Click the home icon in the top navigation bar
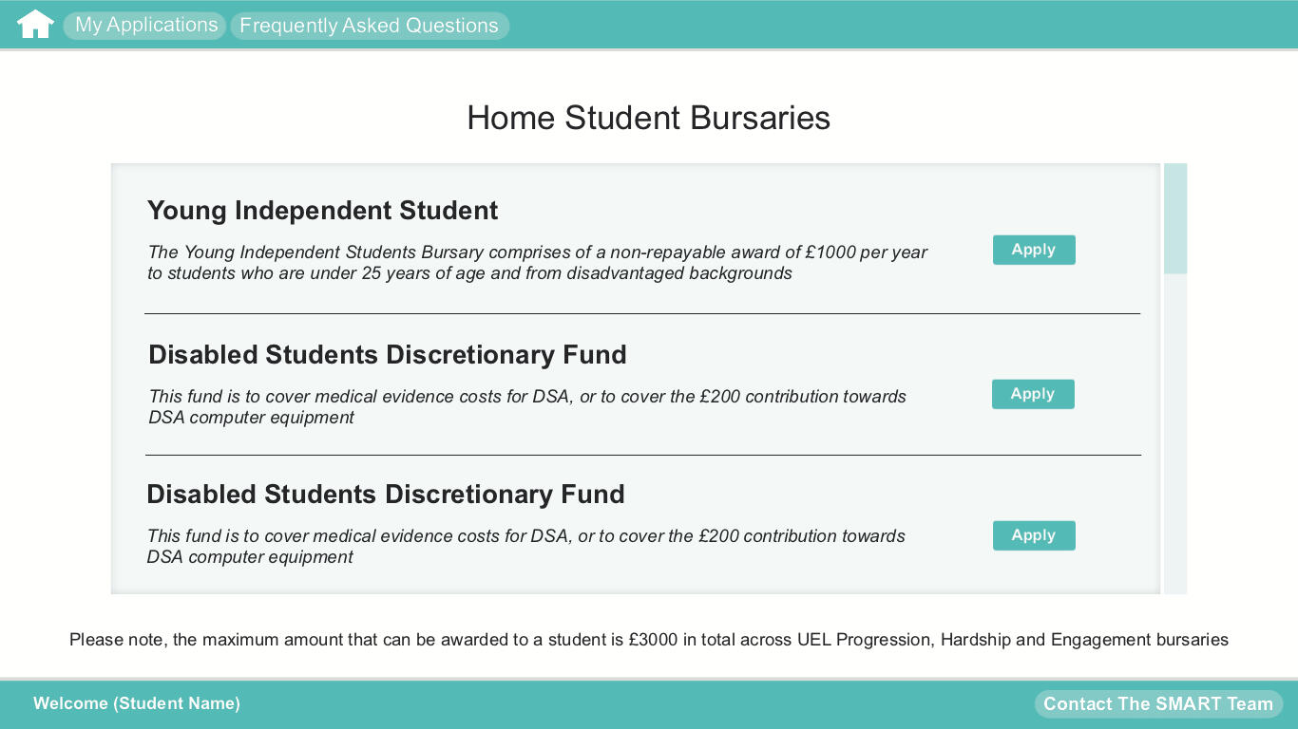1298x729 pixels. click(x=35, y=25)
